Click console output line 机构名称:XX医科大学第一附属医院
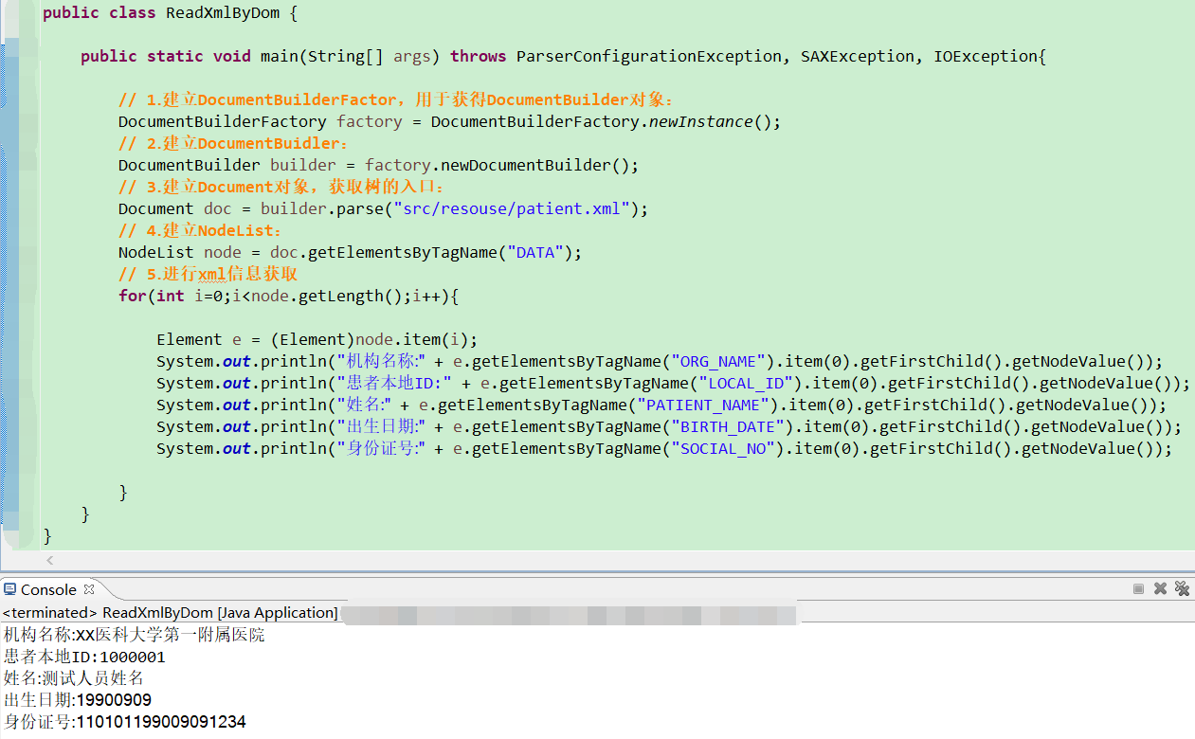 [135, 635]
